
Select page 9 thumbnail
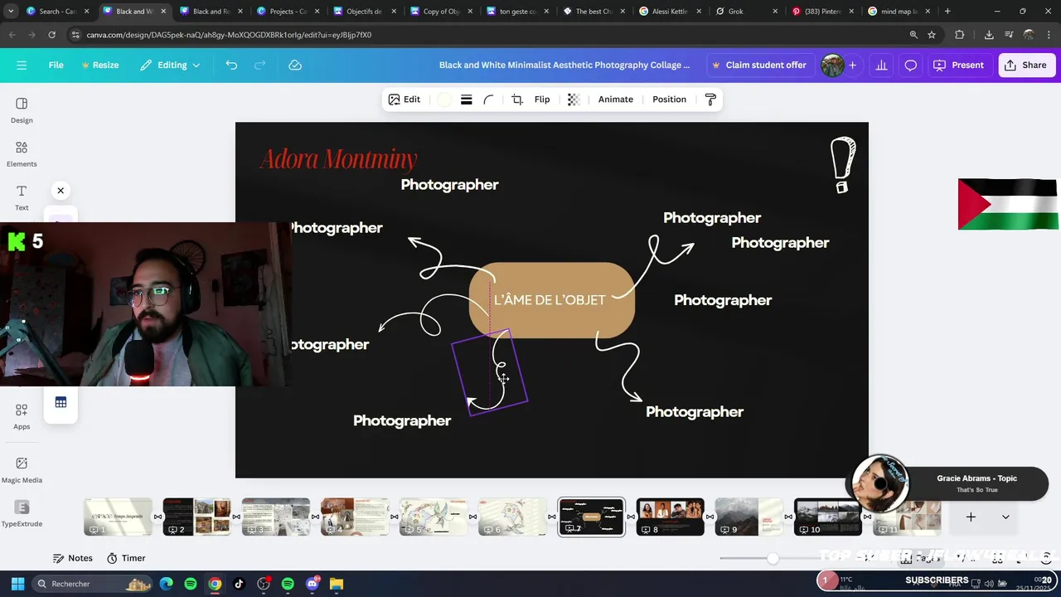749,517
